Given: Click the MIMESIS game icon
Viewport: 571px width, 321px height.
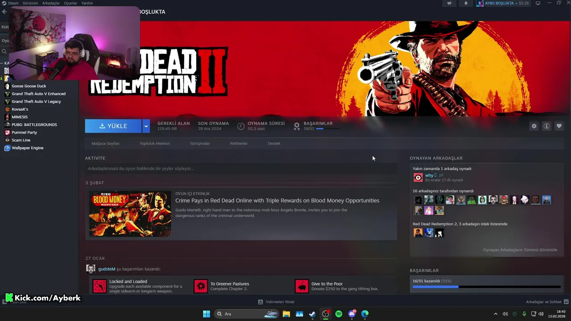Looking at the screenshot, I should pyautogui.click(x=7, y=117).
